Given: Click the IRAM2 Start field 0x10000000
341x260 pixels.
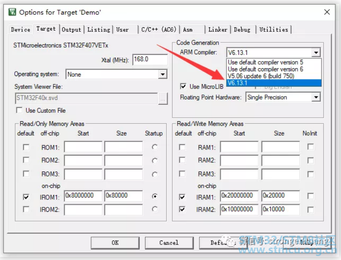Looking at the screenshot, I should 239,210.
